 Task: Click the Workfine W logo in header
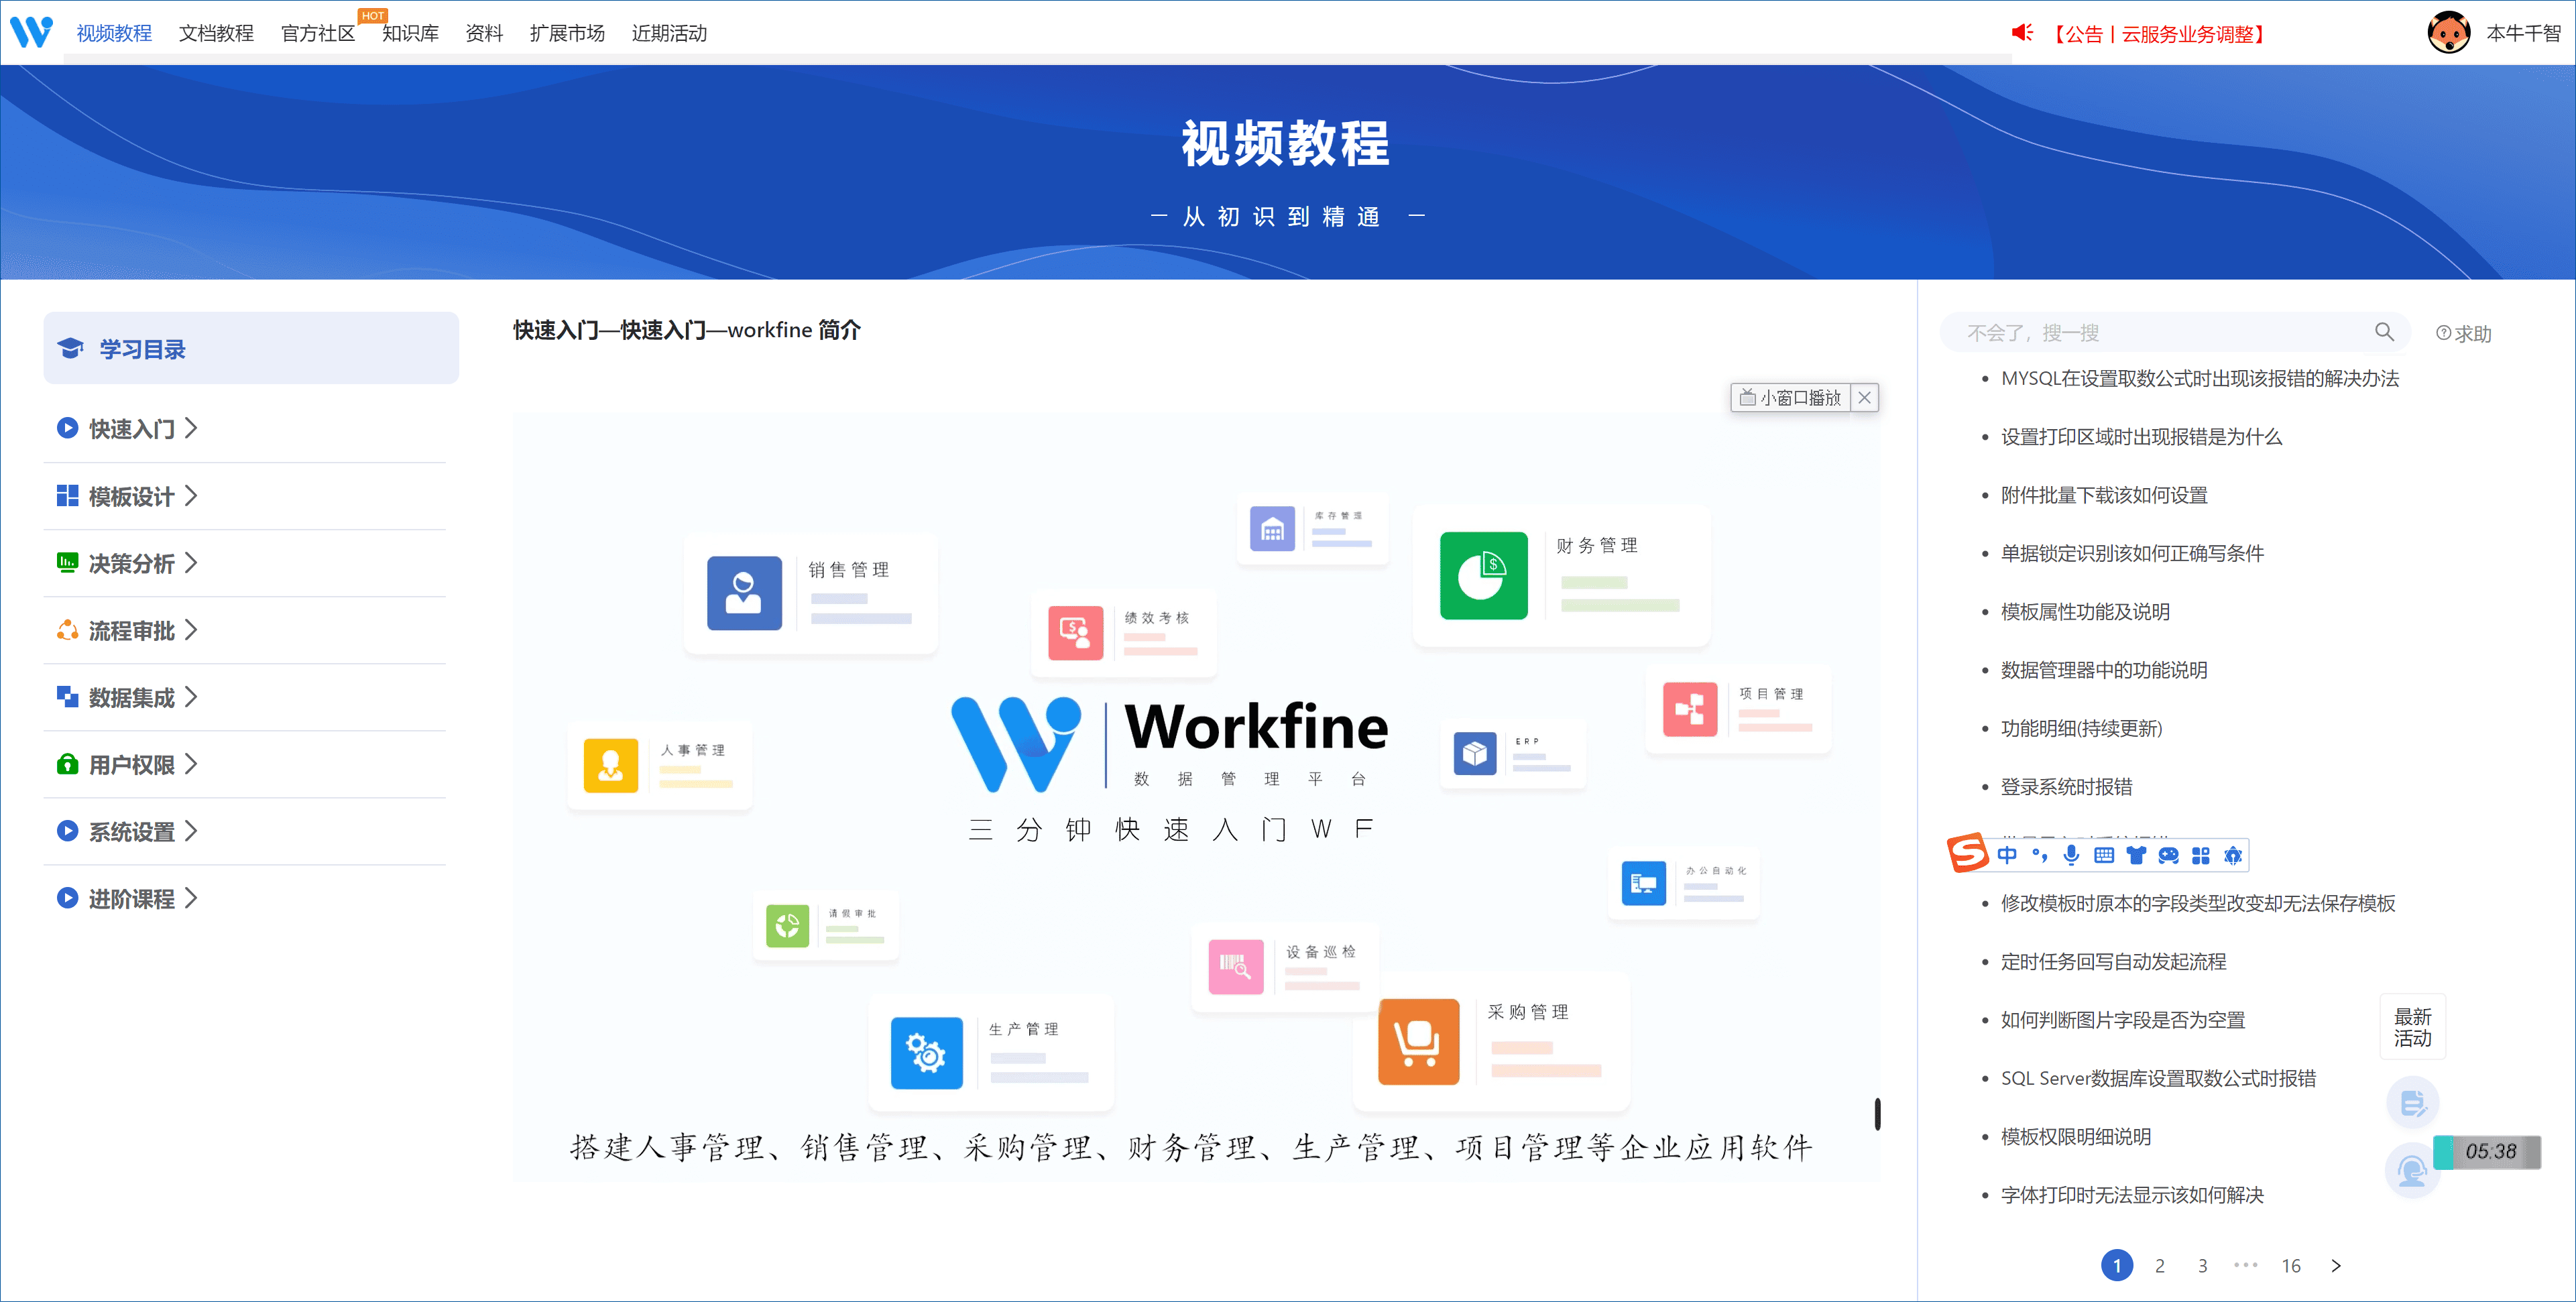point(31,32)
